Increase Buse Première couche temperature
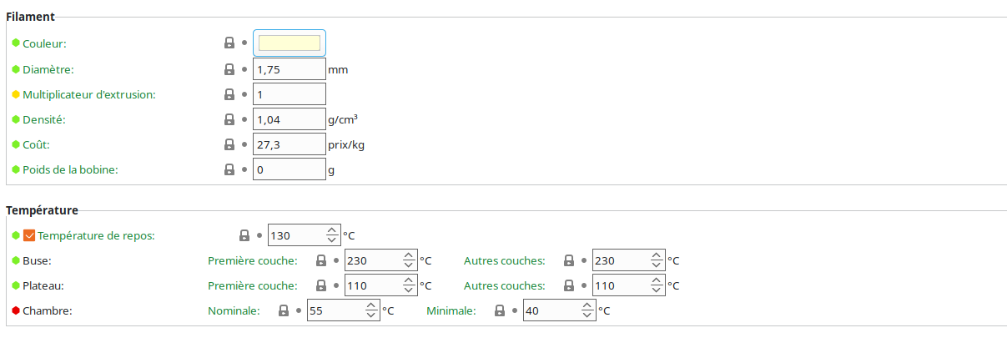 (x=408, y=255)
